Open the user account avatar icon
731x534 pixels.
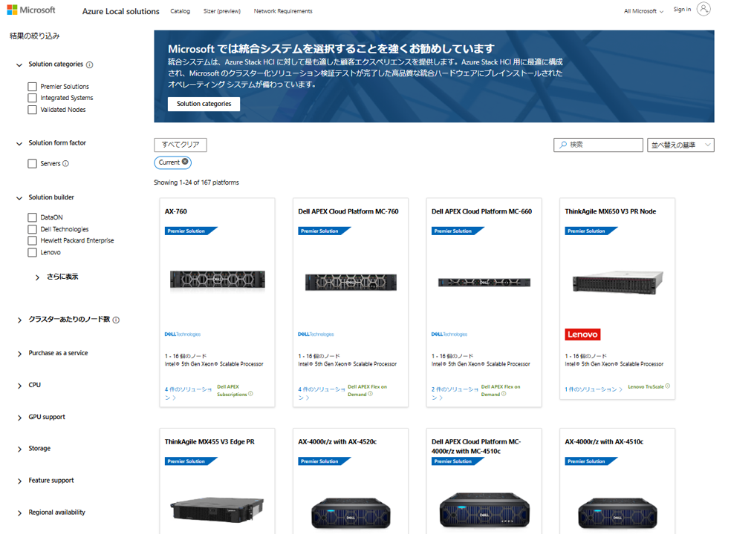(704, 9)
